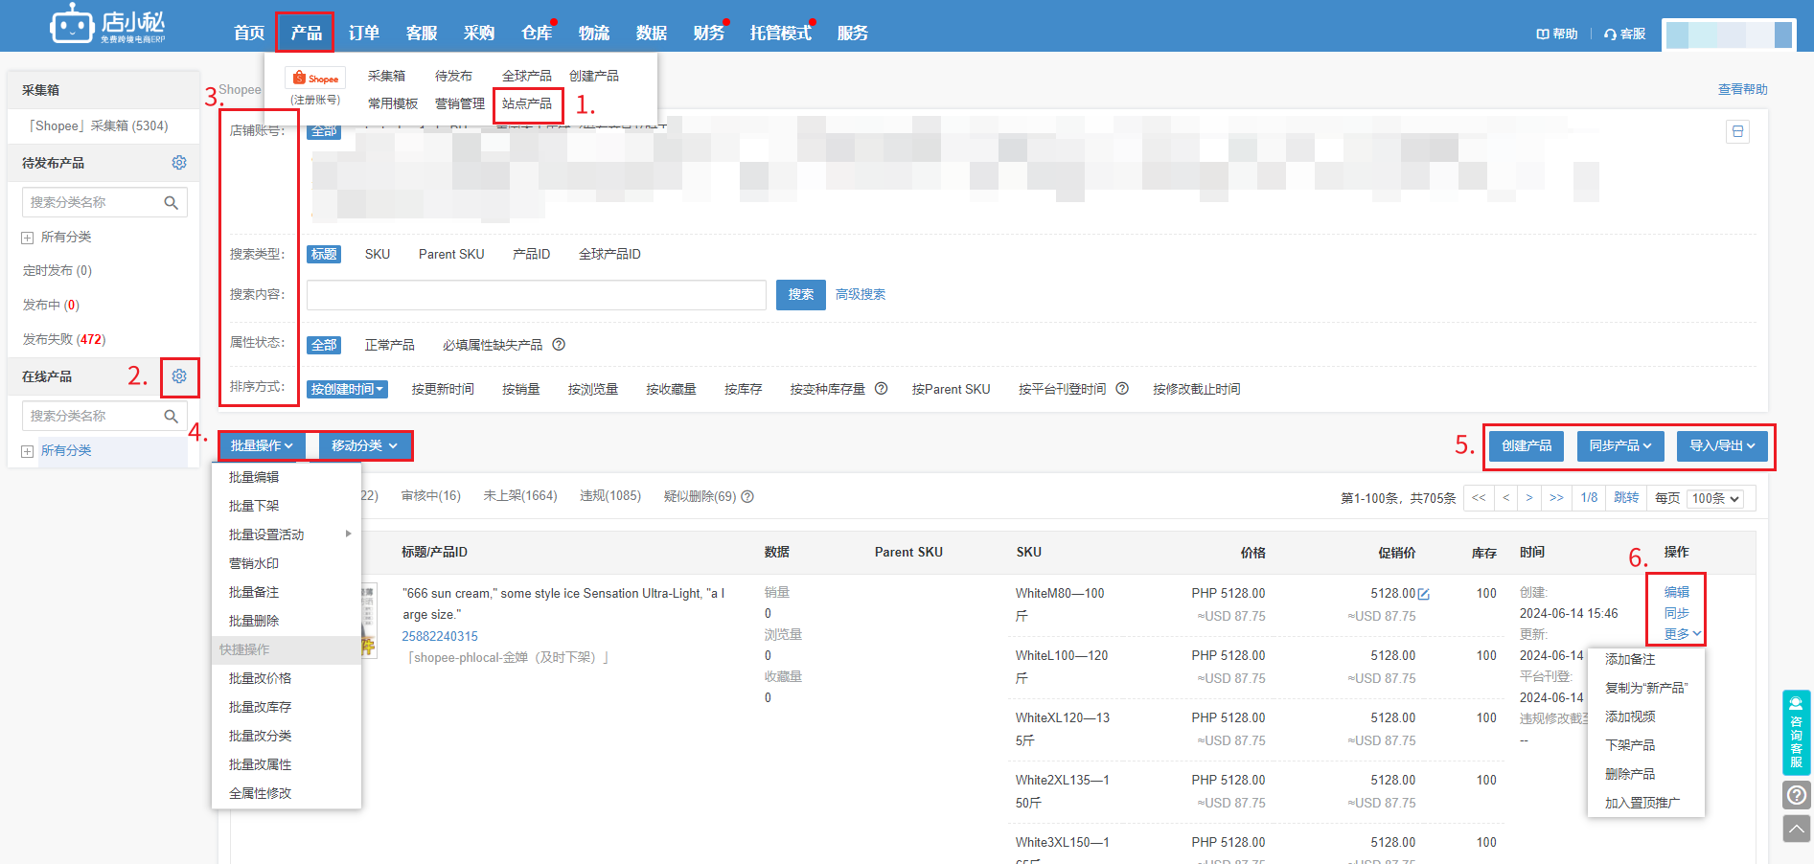Switch to 违规(1085) tab
This screenshot has width=1814, height=864.
(x=610, y=495)
